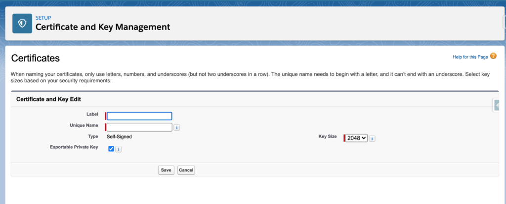The width and height of the screenshot is (506, 204).
Task: Click into the Unique Name input box
Action: click(x=139, y=127)
